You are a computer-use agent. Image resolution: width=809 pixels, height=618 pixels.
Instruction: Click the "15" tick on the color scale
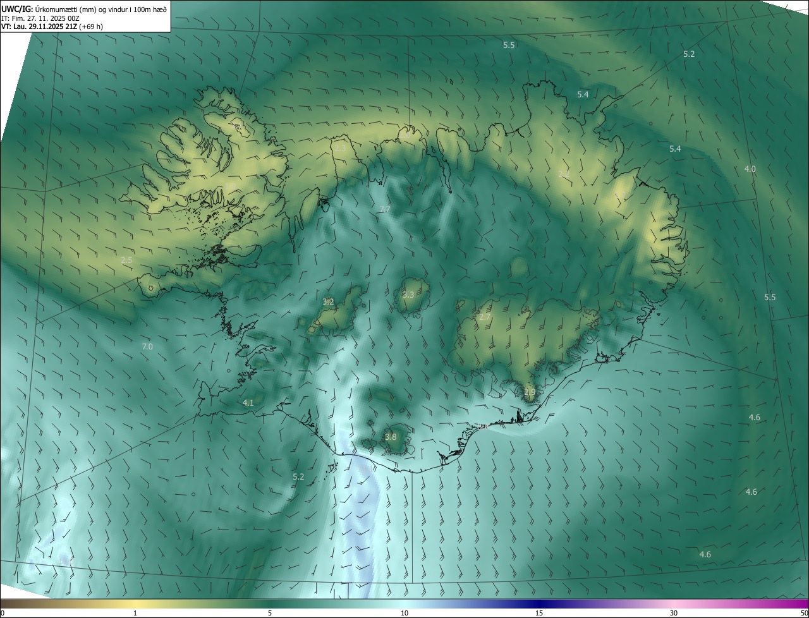(x=539, y=614)
